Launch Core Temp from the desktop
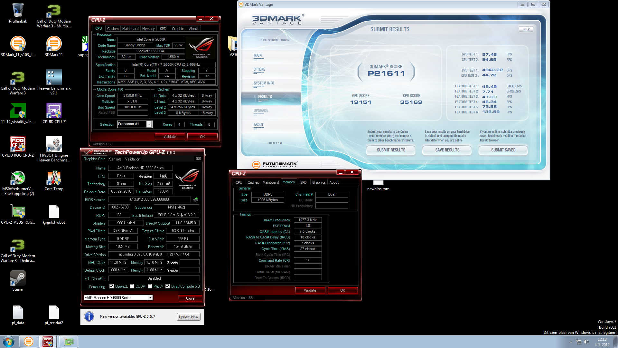The height and width of the screenshot is (348, 618). [x=54, y=180]
